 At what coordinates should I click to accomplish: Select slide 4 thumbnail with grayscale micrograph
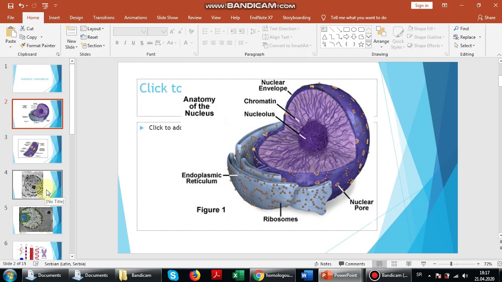coord(37,184)
